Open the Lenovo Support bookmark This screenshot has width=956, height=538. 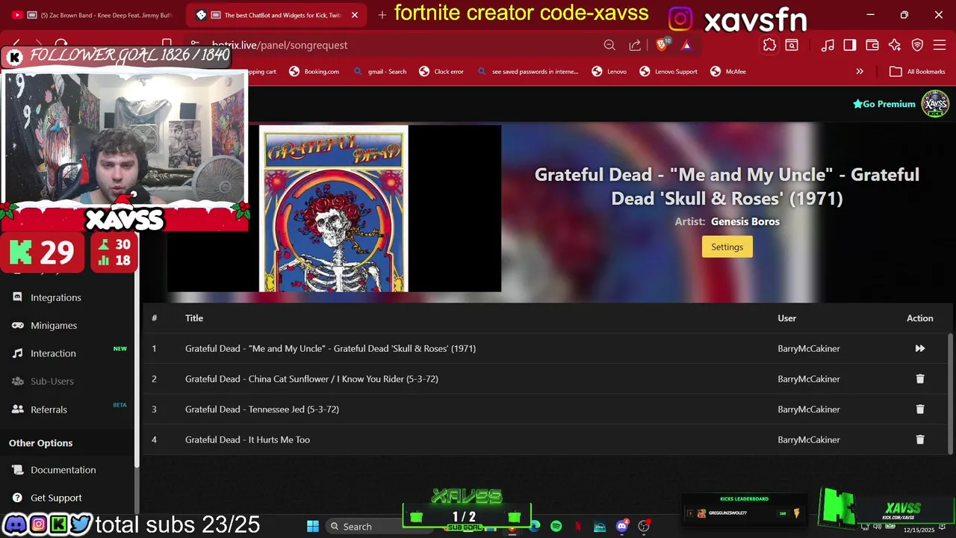[668, 72]
